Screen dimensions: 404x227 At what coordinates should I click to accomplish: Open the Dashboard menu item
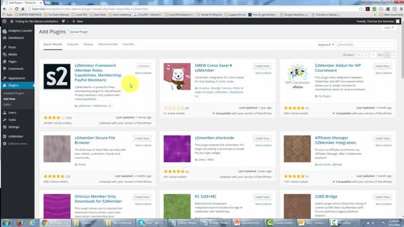(x=16, y=38)
